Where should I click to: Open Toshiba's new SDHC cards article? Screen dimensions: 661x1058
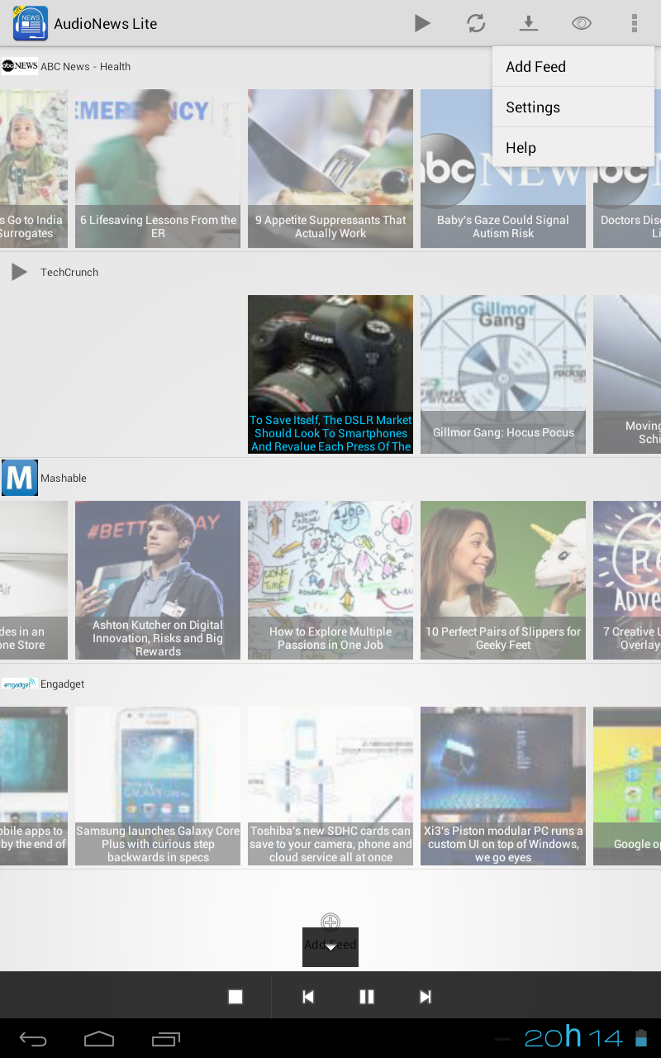[x=330, y=786]
